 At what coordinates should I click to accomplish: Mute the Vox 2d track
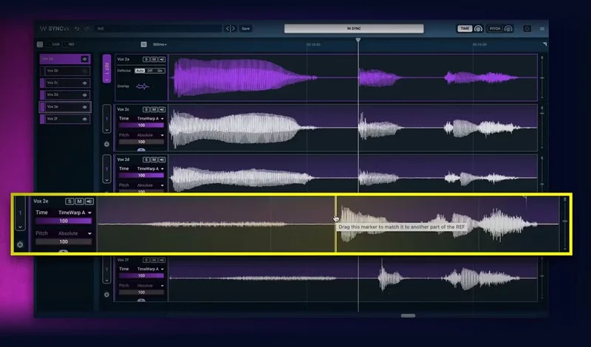tap(154, 159)
